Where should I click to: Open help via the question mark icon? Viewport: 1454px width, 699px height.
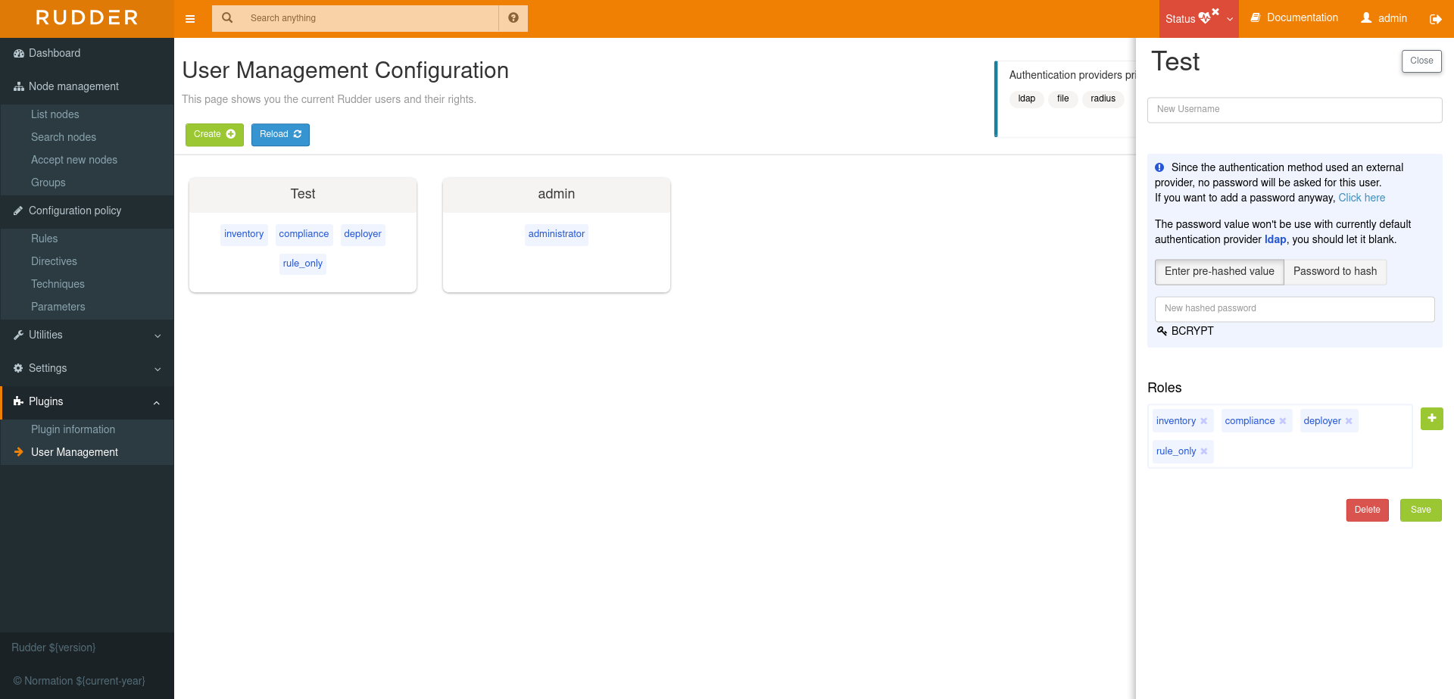(513, 17)
